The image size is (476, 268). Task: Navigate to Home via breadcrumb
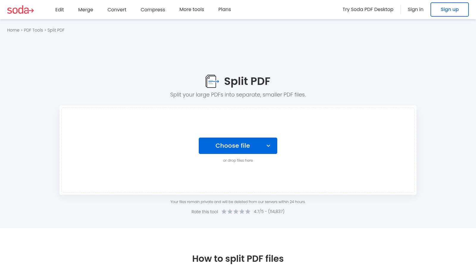[13, 30]
